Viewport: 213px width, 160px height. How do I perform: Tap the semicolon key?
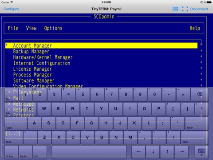click(x=163, y=123)
